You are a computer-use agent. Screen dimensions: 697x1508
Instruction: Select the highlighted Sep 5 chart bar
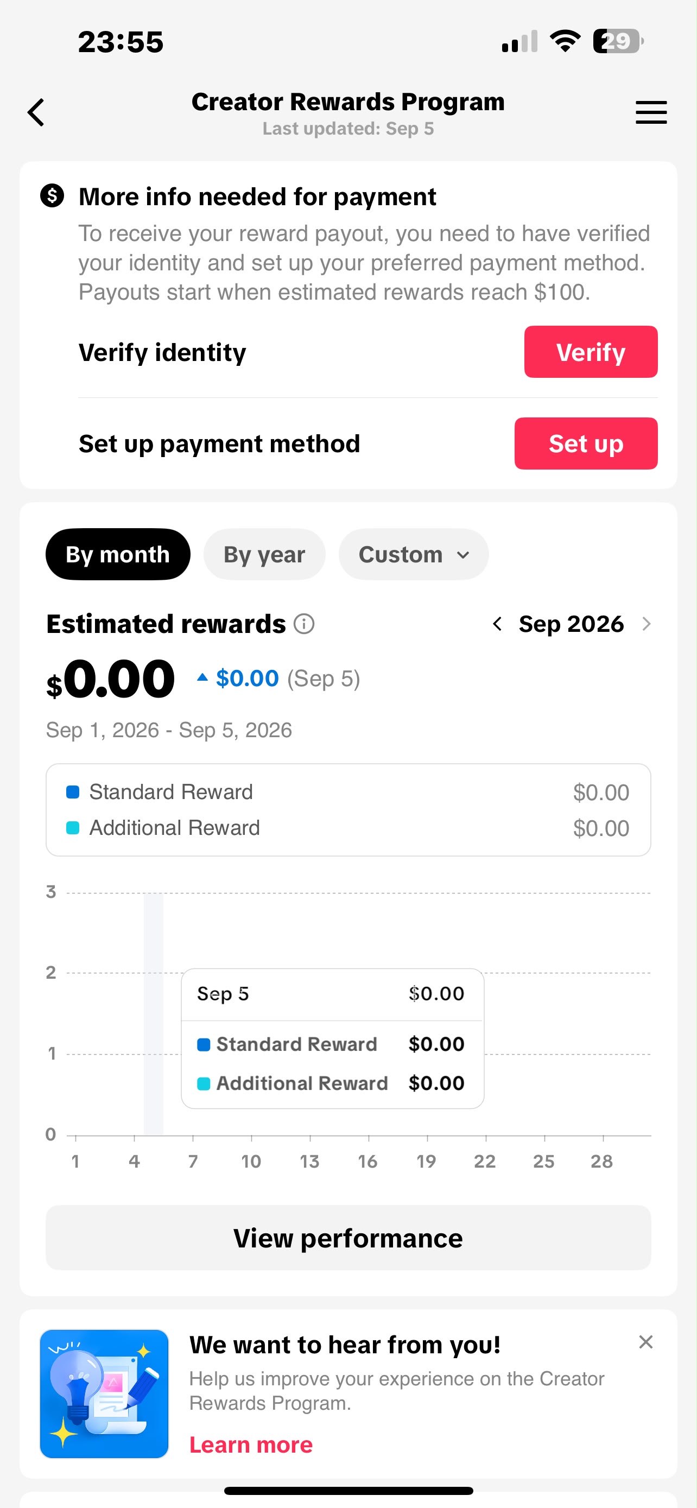153,1014
